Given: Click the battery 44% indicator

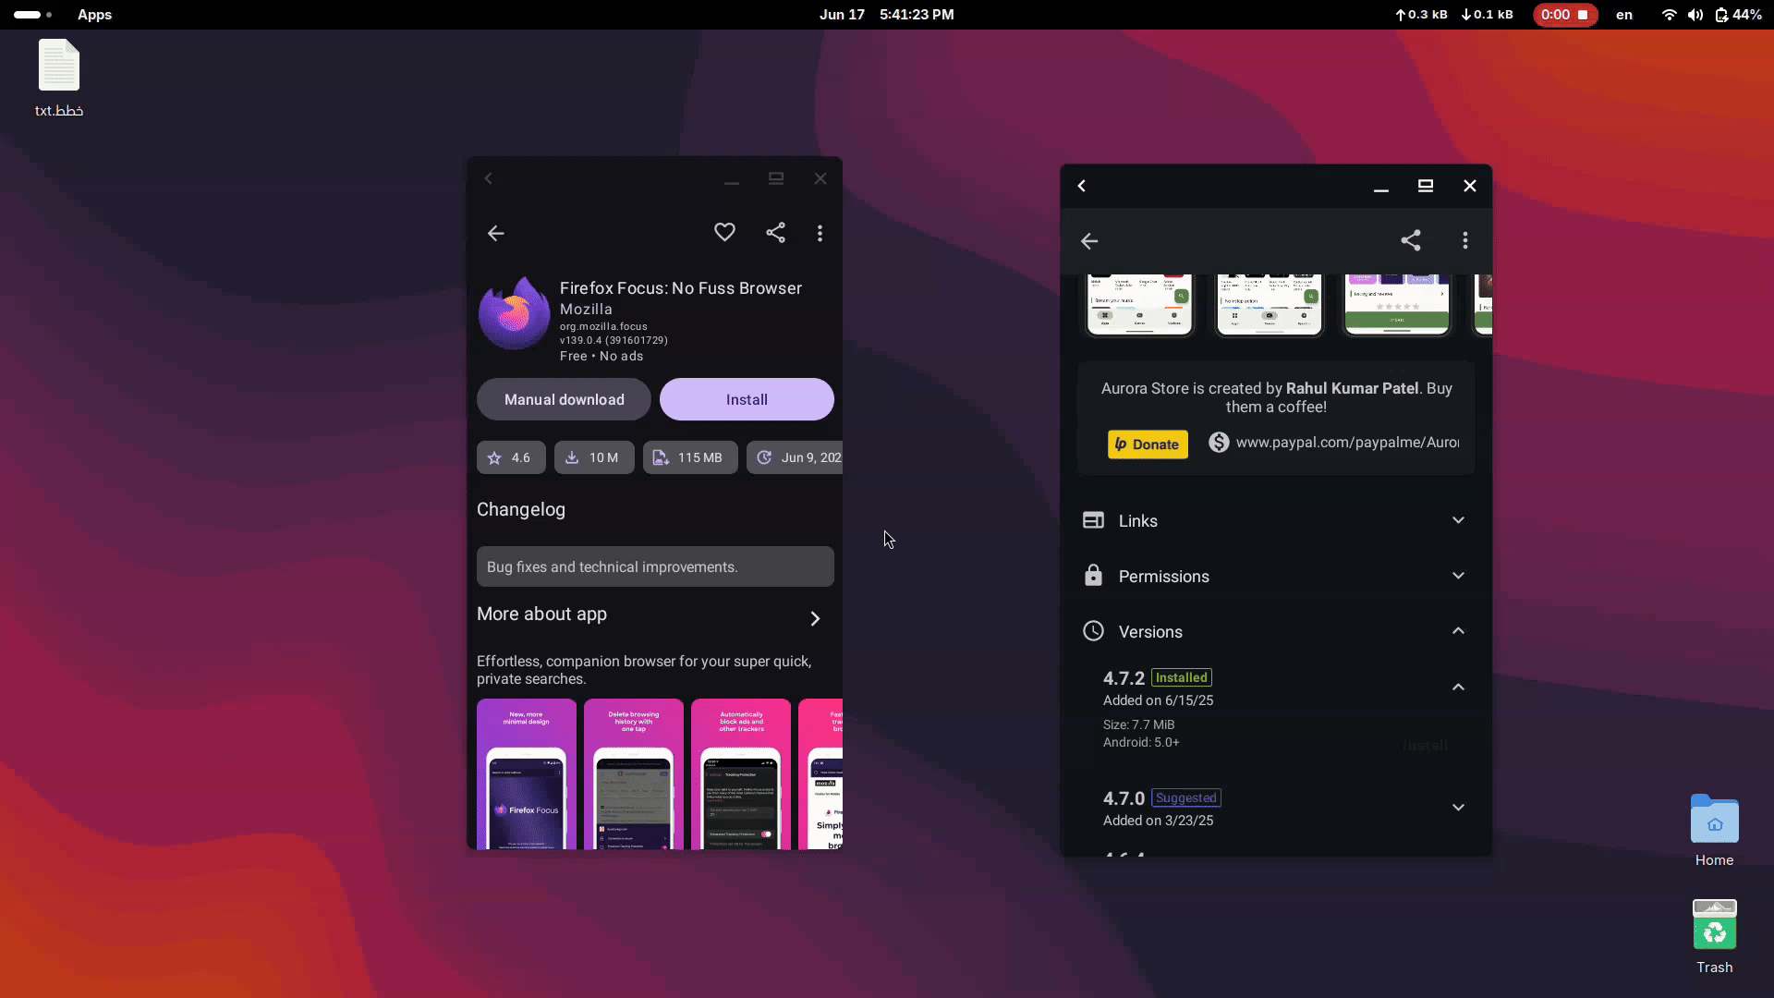Looking at the screenshot, I should coord(1738,15).
